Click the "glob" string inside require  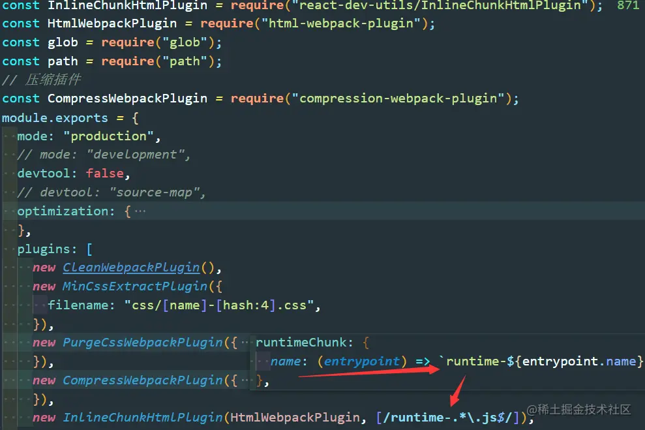[x=185, y=42]
